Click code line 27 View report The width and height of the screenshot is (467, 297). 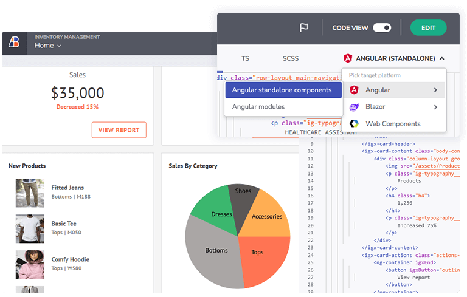tap(413, 278)
